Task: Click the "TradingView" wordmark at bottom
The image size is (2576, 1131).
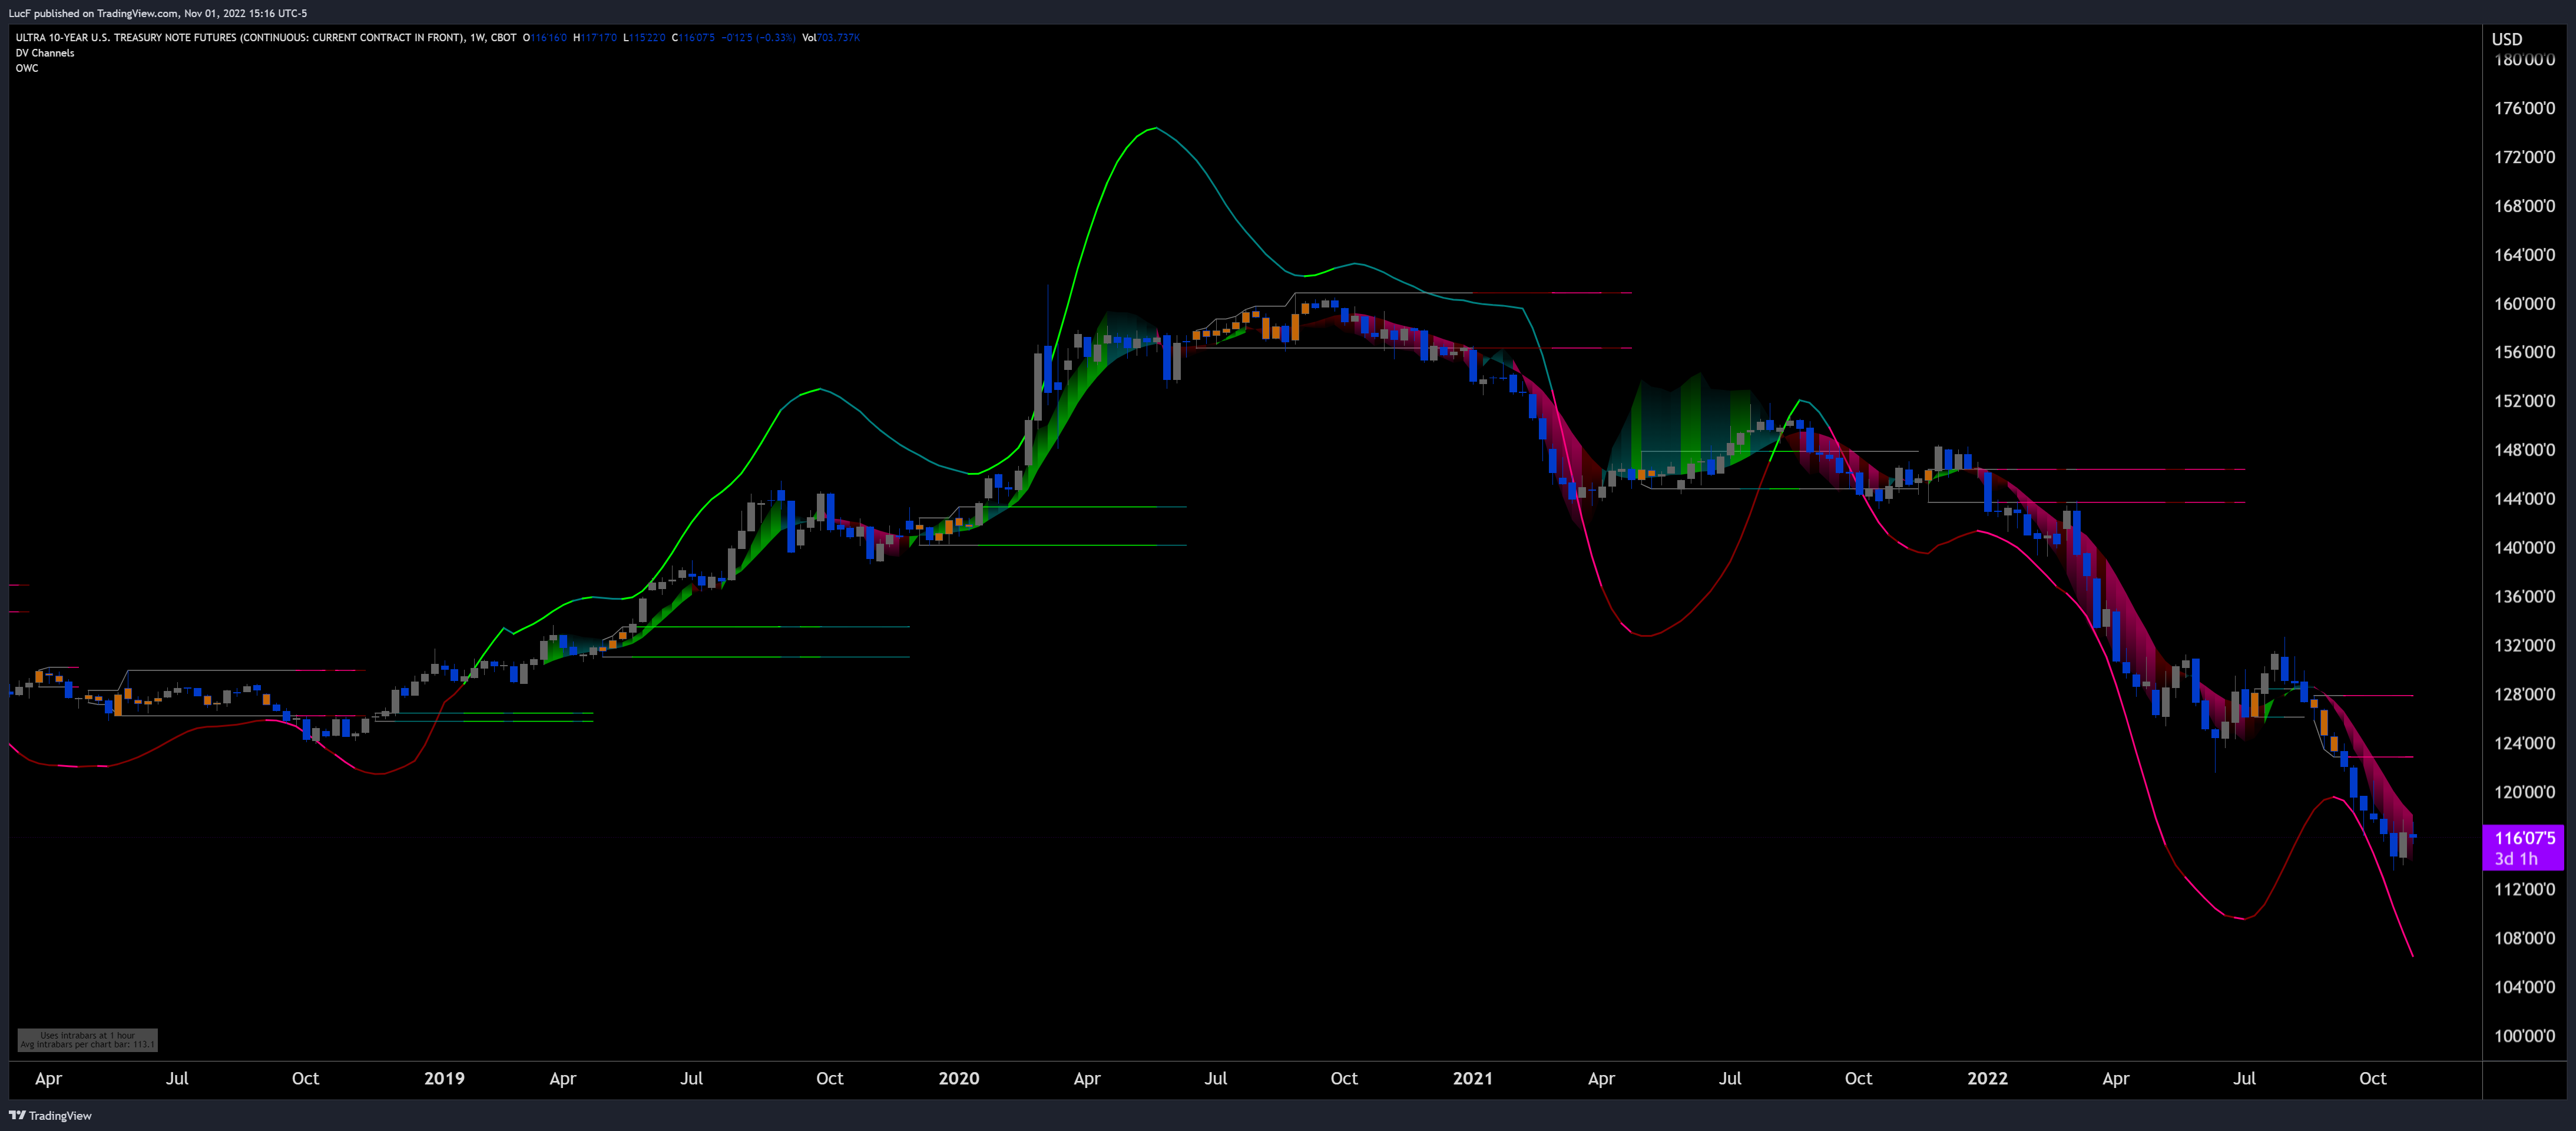Action: [60, 1116]
